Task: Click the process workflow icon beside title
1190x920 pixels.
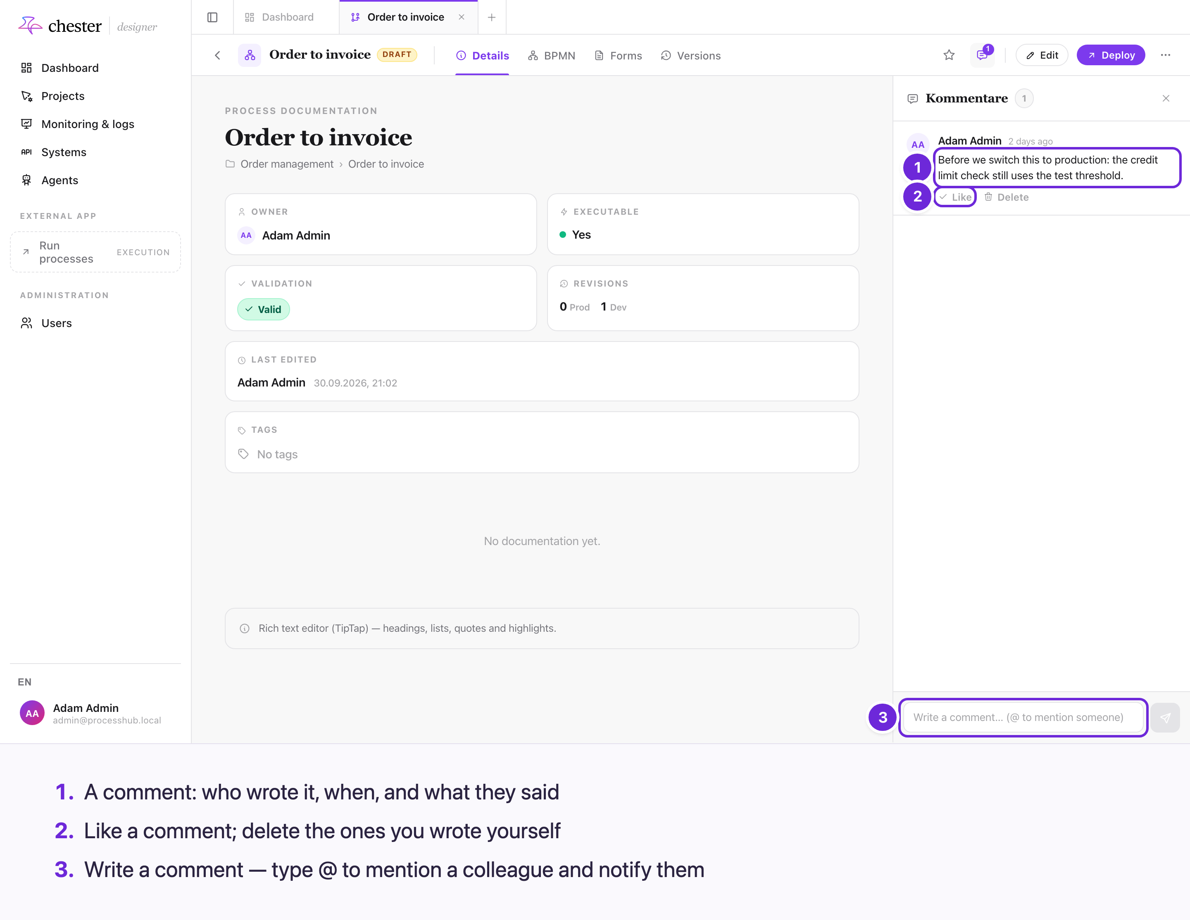Action: tap(250, 55)
